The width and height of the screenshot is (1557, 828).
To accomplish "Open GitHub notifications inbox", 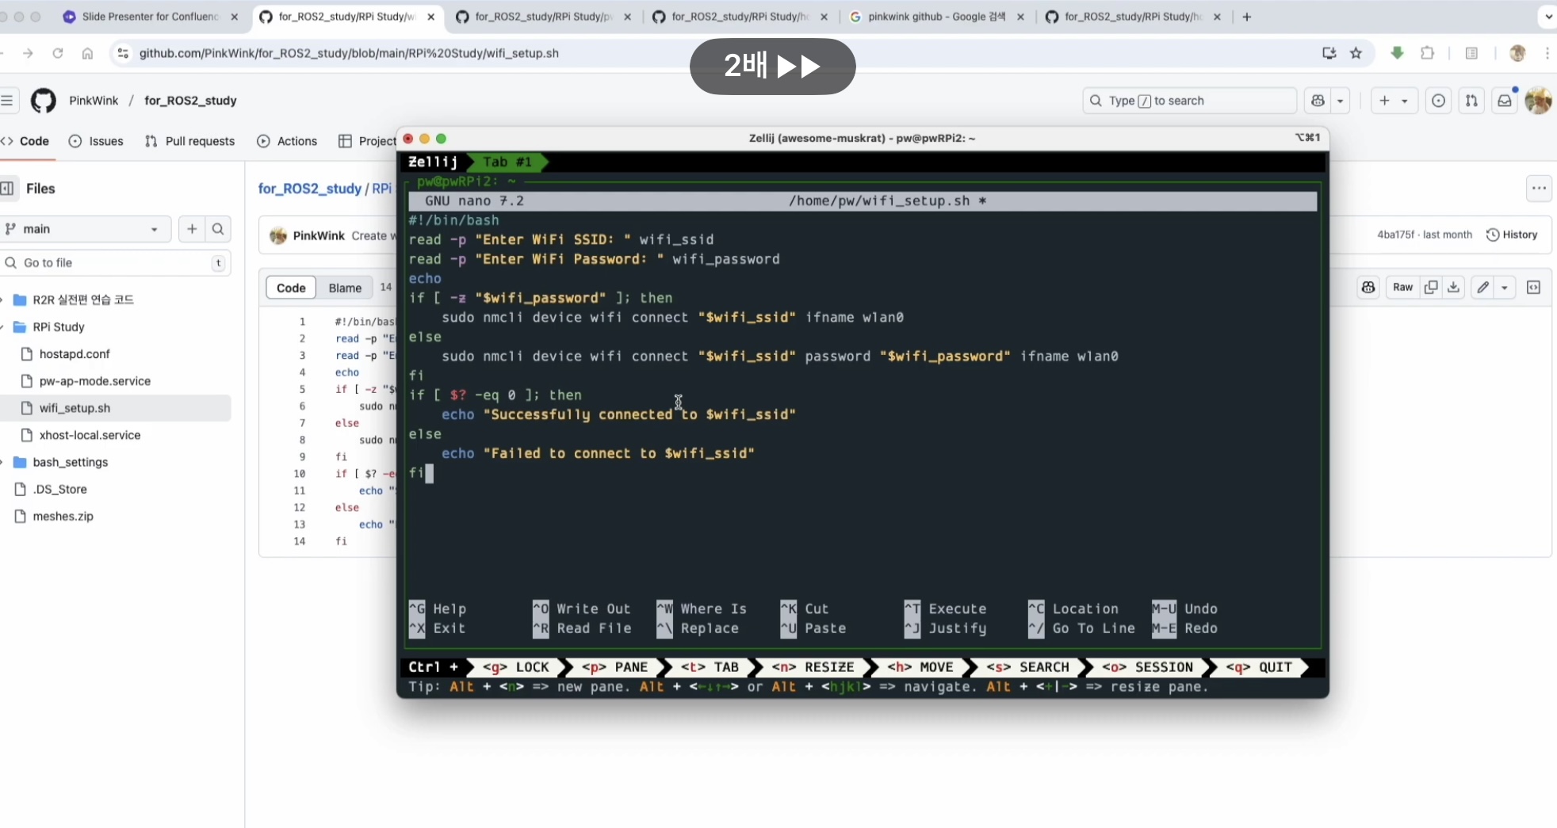I will coord(1504,101).
